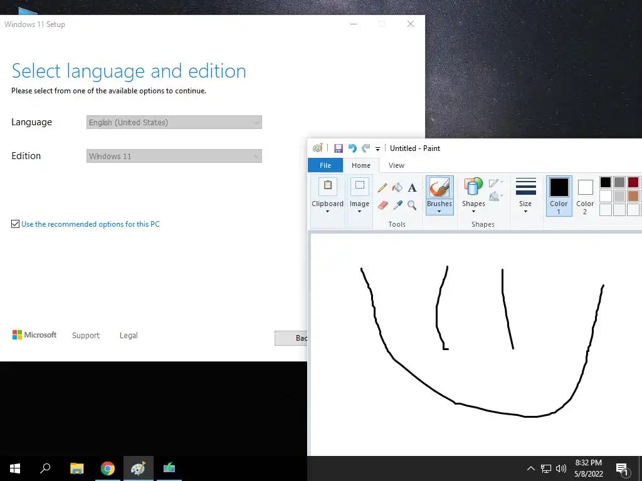
Task: Select the Magnifier tool in Paint
Action: (412, 205)
